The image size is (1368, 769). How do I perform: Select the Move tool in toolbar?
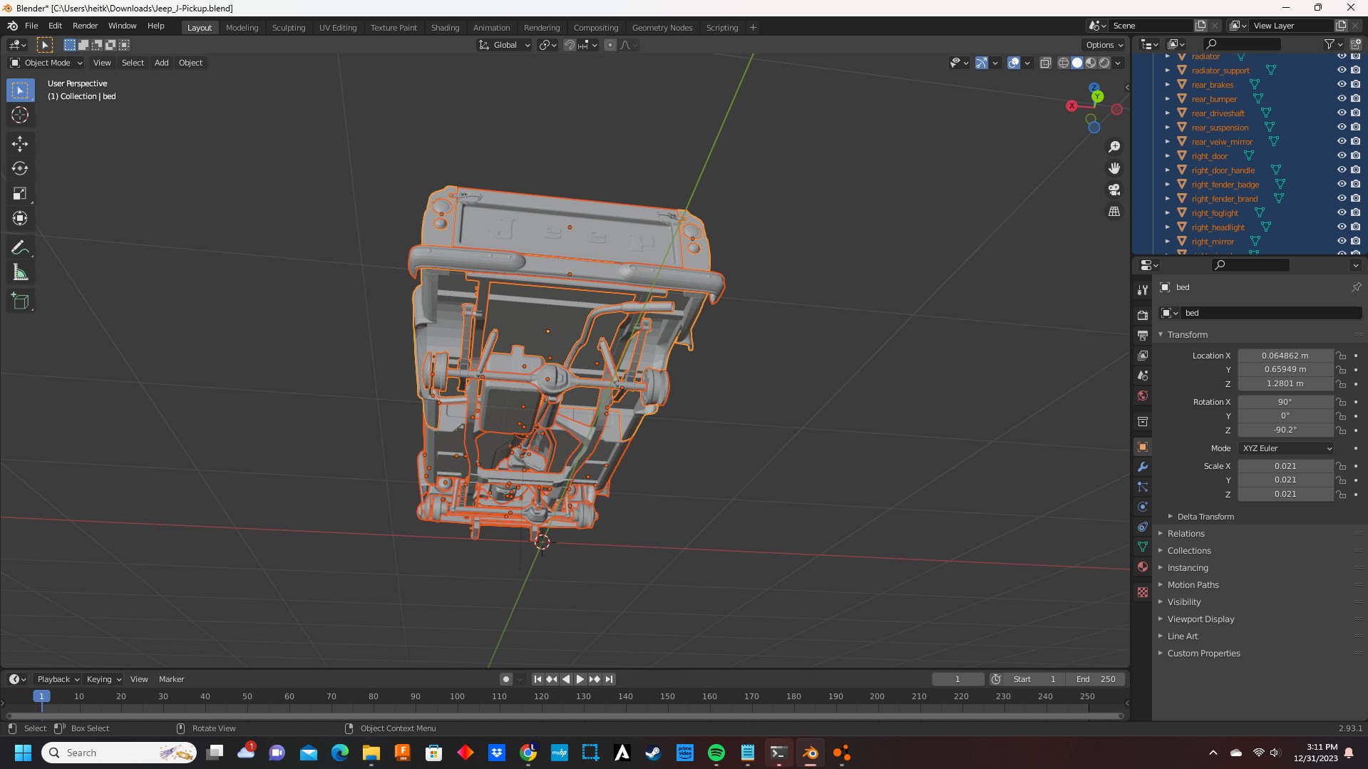point(20,144)
